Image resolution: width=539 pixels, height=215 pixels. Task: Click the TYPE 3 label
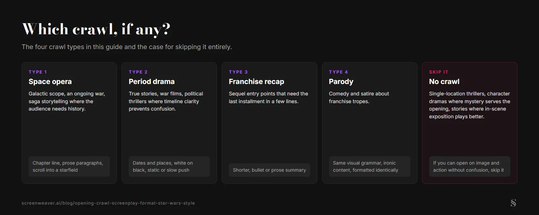tap(238, 72)
